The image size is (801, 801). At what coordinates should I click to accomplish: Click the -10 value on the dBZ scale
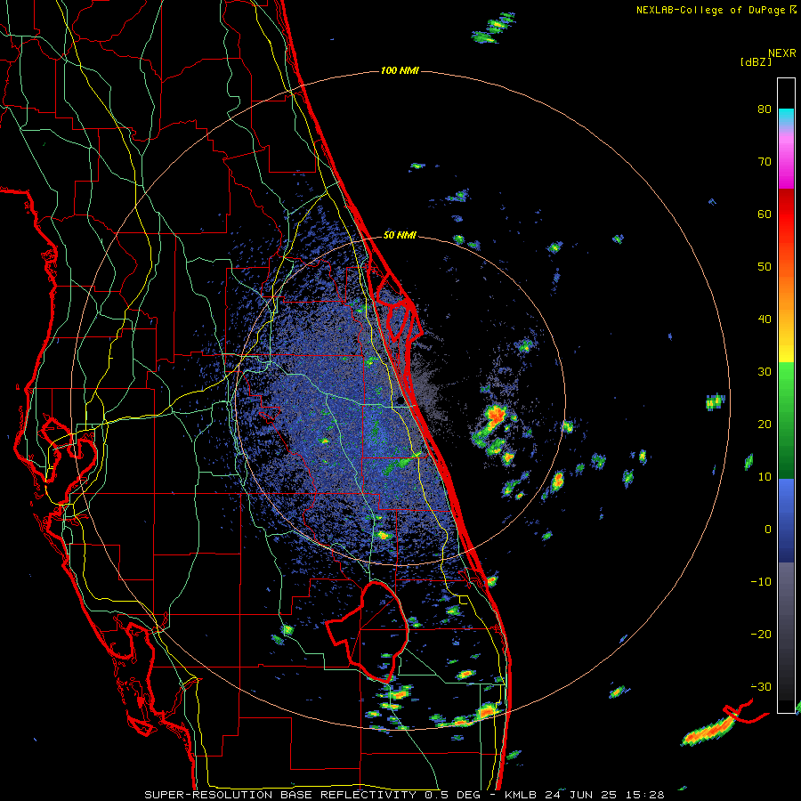[761, 582]
